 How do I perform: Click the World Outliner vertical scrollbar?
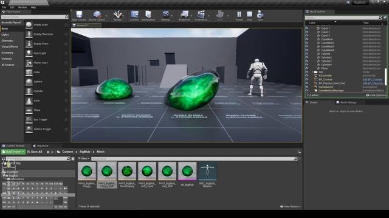385,77
